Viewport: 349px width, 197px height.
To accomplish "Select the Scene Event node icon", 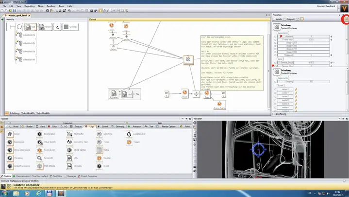I will pyautogui.click(x=39, y=150).
